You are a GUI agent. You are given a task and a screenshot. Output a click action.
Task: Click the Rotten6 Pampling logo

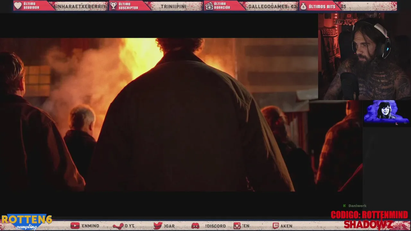tap(26, 222)
